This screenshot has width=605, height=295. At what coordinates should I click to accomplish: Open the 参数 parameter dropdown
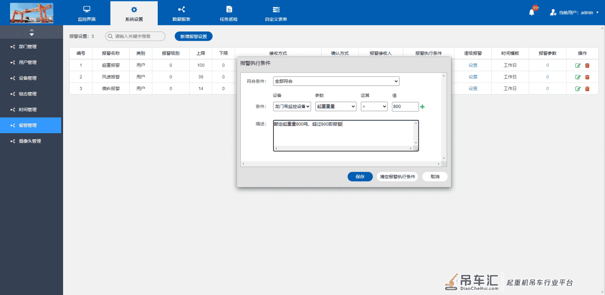click(x=336, y=107)
